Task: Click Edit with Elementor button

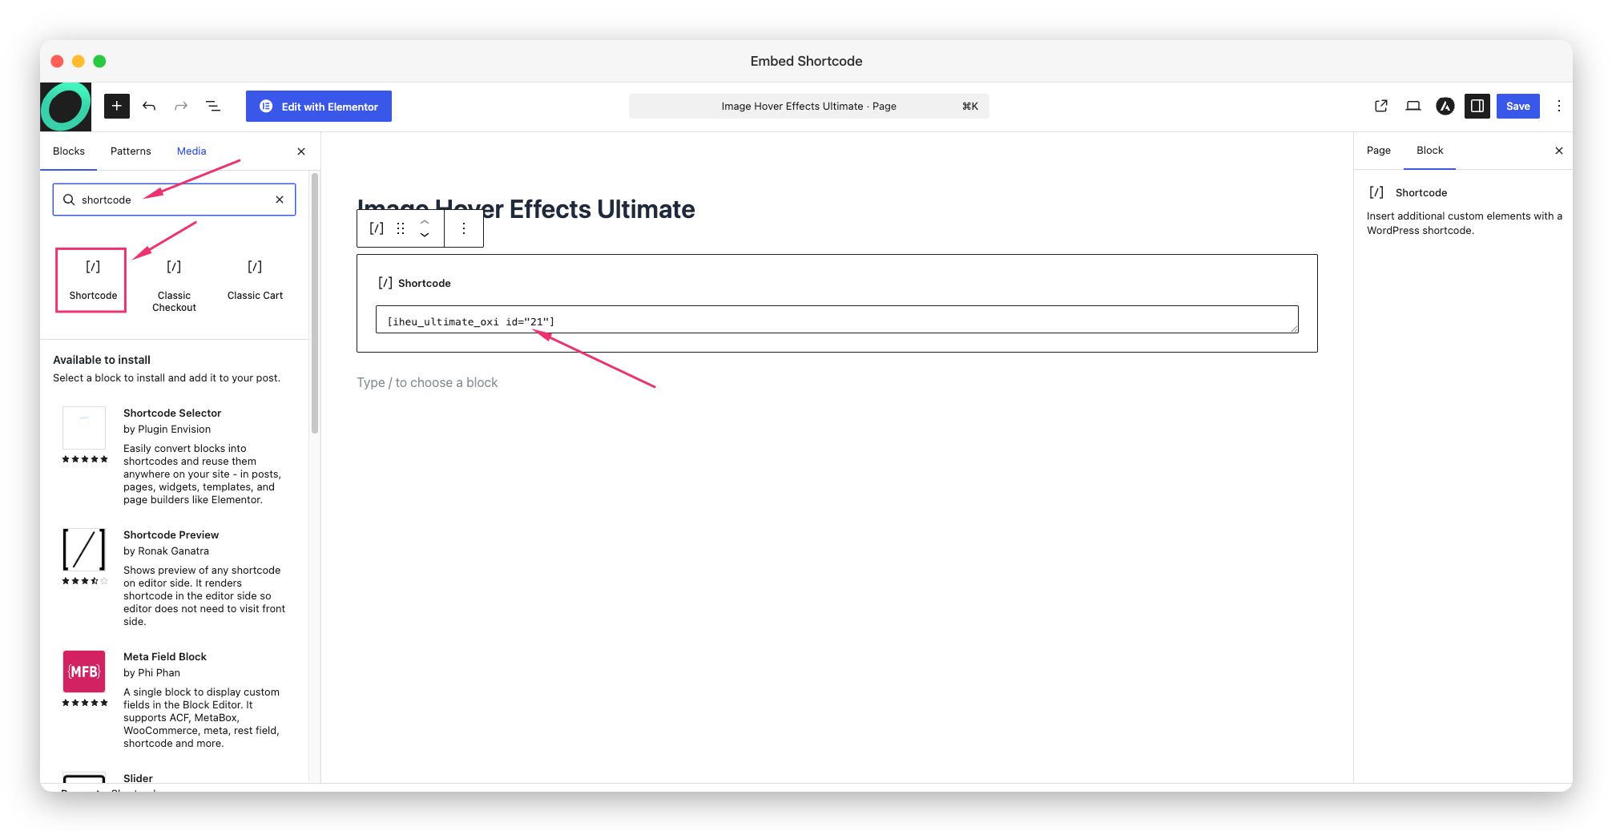Action: [x=319, y=107]
